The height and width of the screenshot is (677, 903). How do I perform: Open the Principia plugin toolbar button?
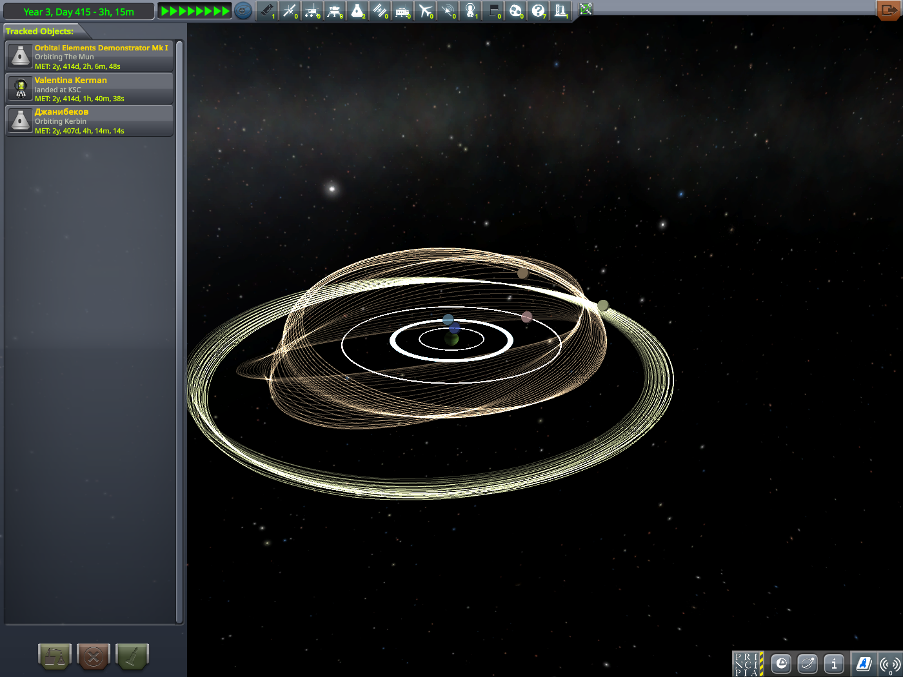[x=748, y=663]
